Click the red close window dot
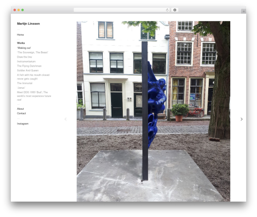This screenshot has height=217, width=257. pyautogui.click(x=15, y=10)
